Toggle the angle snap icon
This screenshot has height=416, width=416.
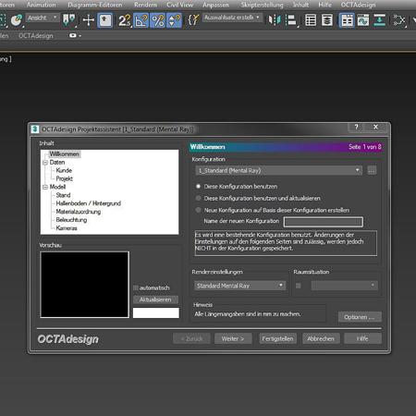(x=141, y=20)
